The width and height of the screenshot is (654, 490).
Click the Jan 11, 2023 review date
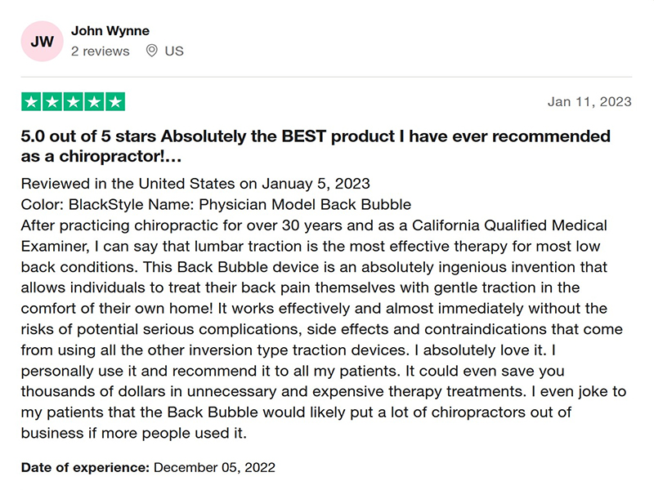(x=589, y=101)
